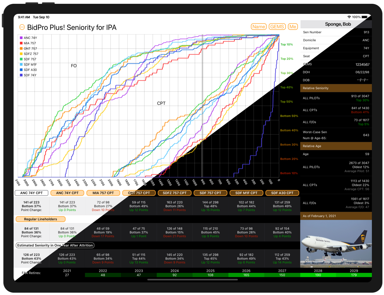Click the 73 of 1617 value

[362, 120]
